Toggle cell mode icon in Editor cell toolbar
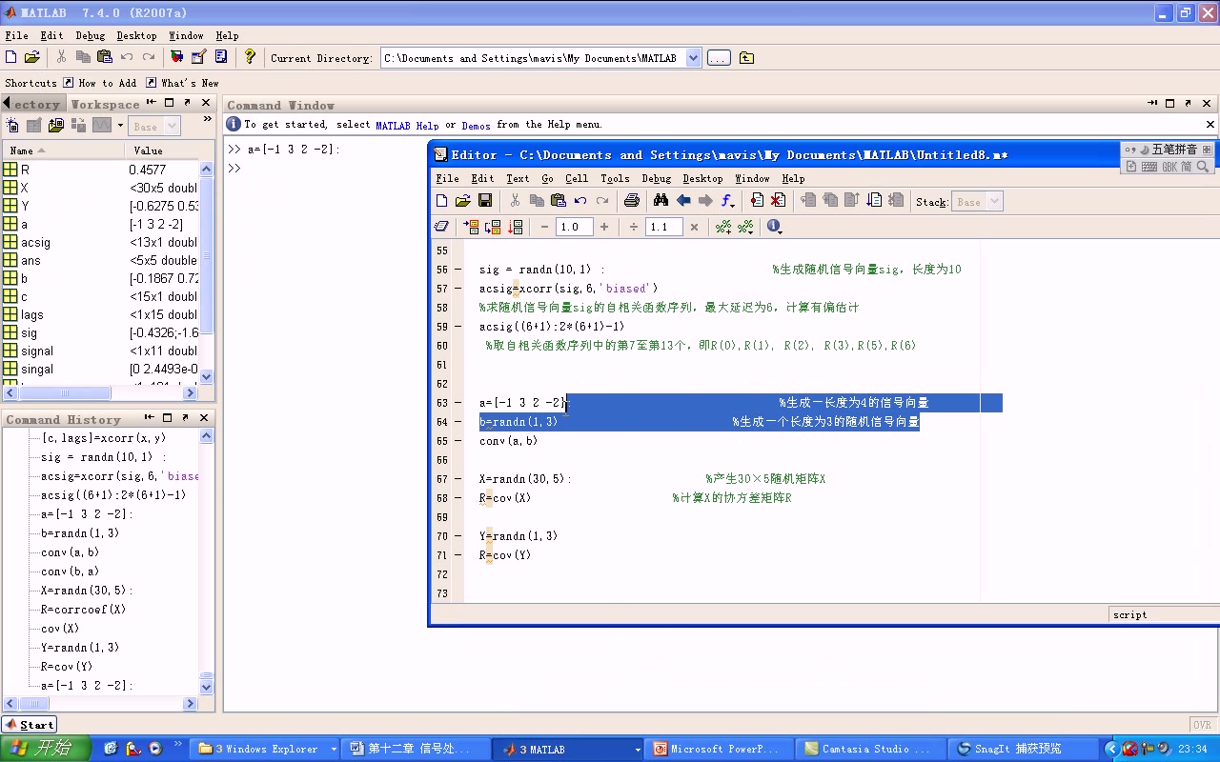Image resolution: width=1220 pixels, height=762 pixels. (x=441, y=227)
